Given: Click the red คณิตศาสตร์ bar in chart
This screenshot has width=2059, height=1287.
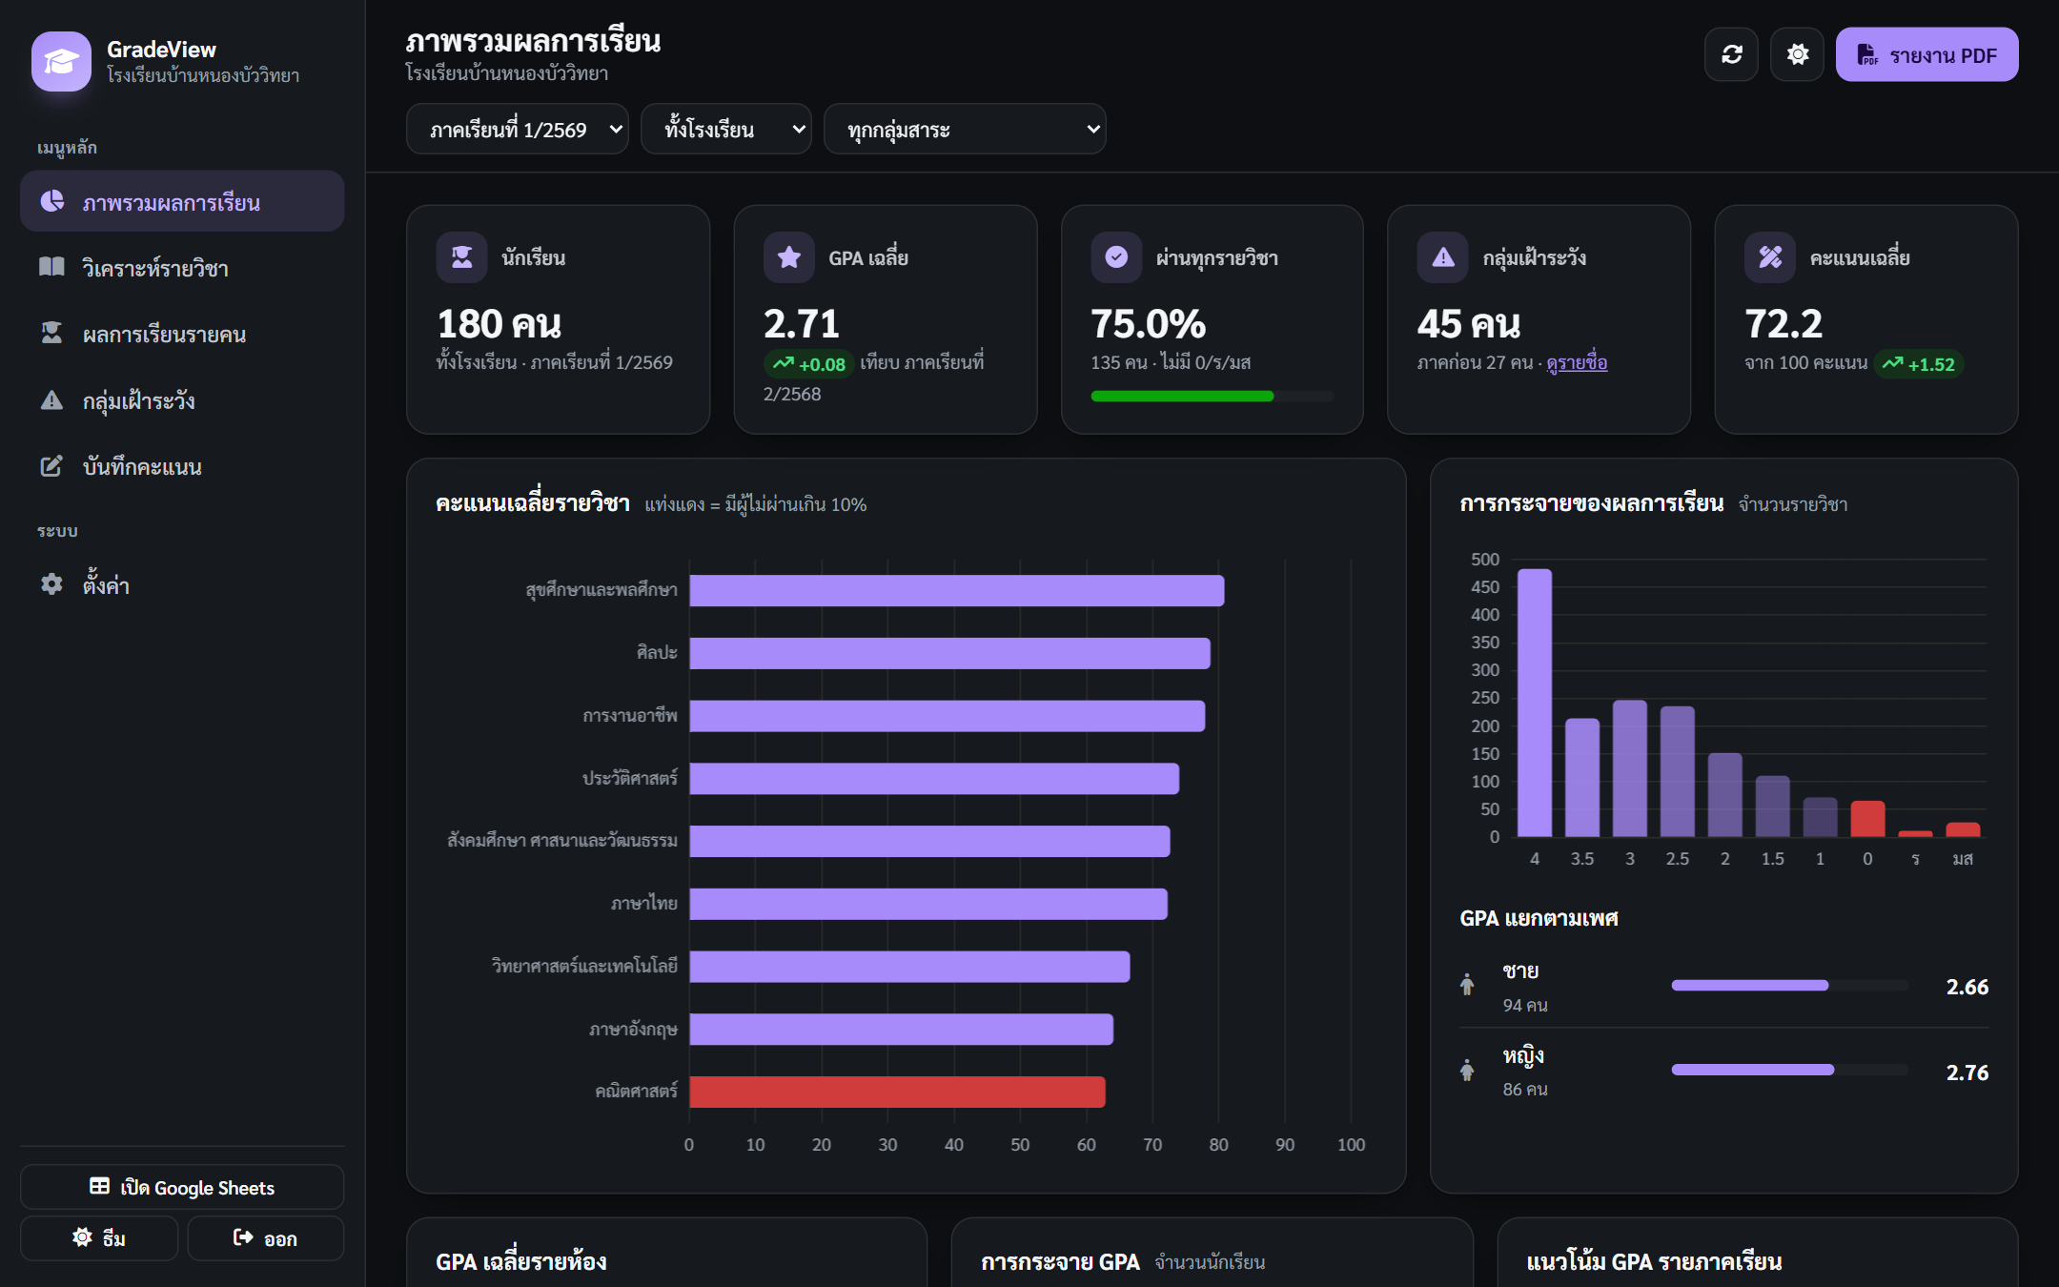Looking at the screenshot, I should click(x=897, y=1092).
